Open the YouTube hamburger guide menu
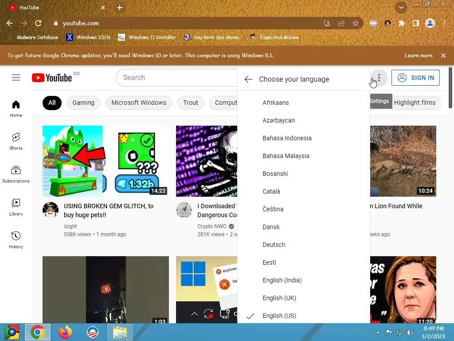Viewport: 454px width, 341px height. [16, 78]
